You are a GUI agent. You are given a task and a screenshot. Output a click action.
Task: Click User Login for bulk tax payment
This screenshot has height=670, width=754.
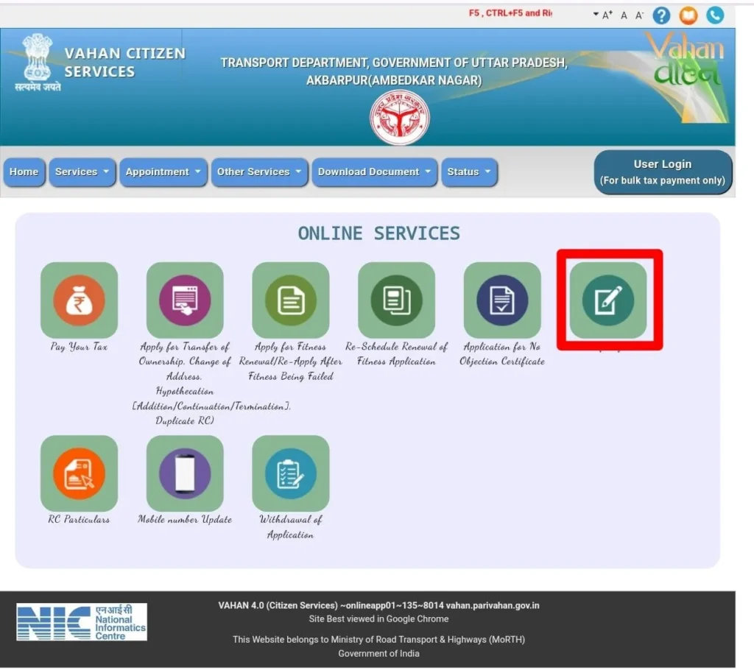point(663,172)
